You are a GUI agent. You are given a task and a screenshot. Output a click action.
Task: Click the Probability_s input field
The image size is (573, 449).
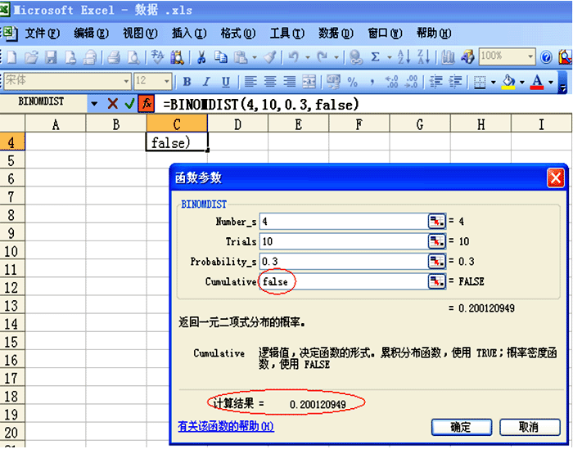[341, 262]
